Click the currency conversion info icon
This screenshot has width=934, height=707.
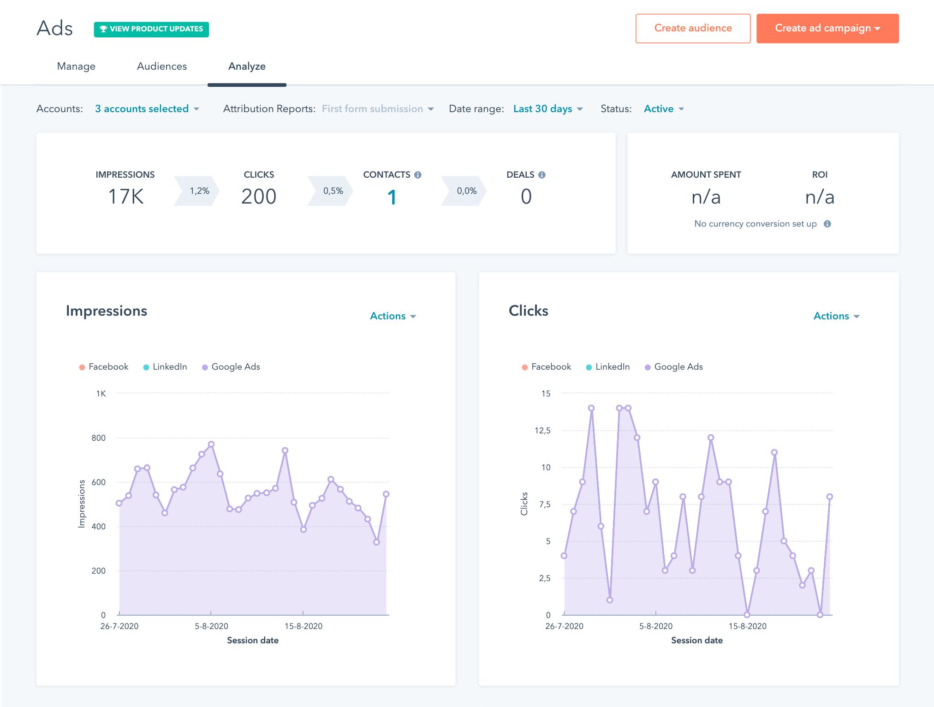[x=827, y=224]
